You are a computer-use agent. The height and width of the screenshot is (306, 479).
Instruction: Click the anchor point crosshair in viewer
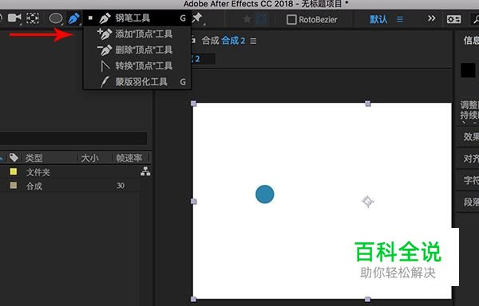[368, 201]
